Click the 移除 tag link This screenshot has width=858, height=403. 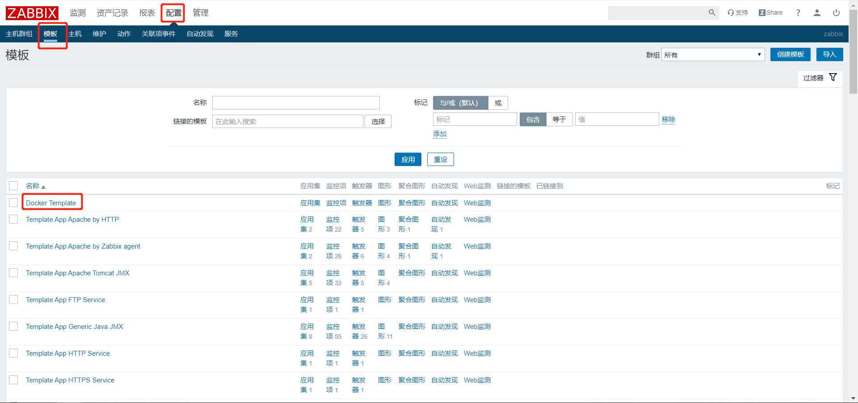click(669, 120)
